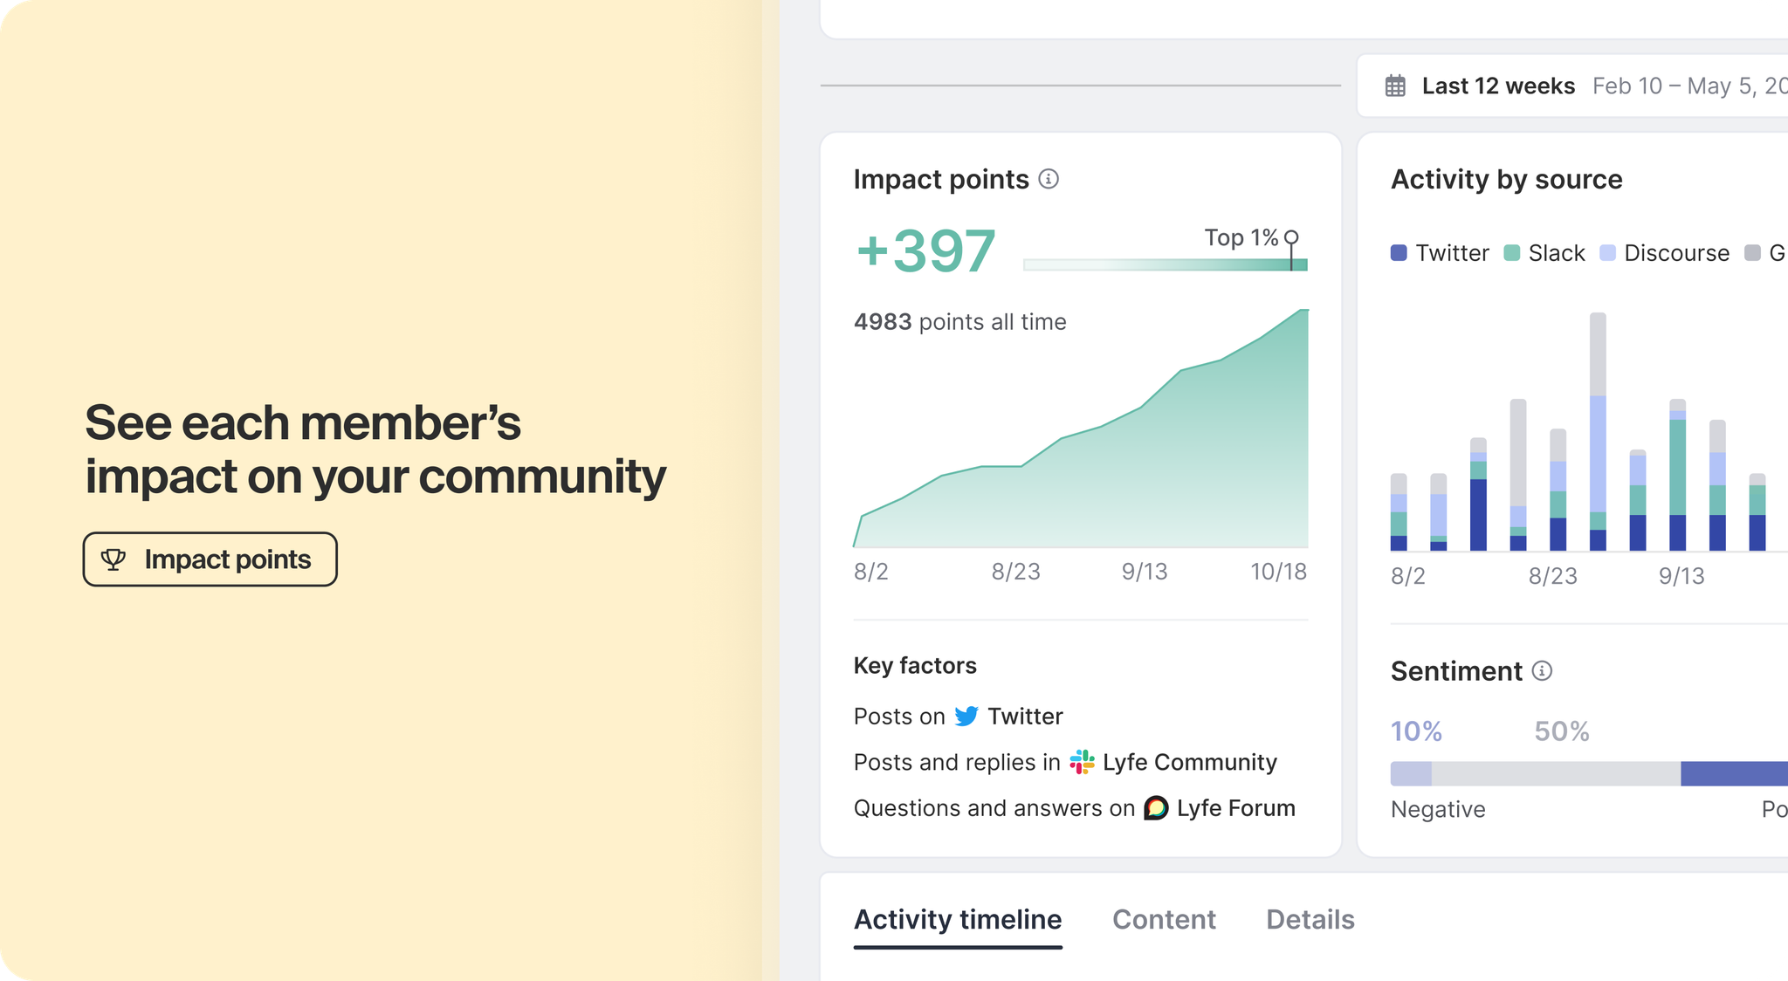The image size is (1788, 981).
Task: Open the Lyfe Community link
Action: click(1189, 762)
